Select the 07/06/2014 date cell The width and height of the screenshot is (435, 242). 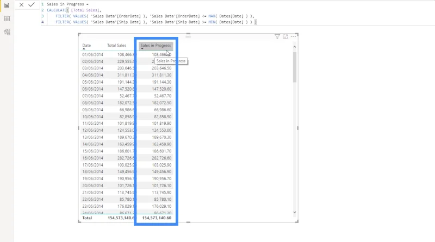pyautogui.click(x=92, y=96)
